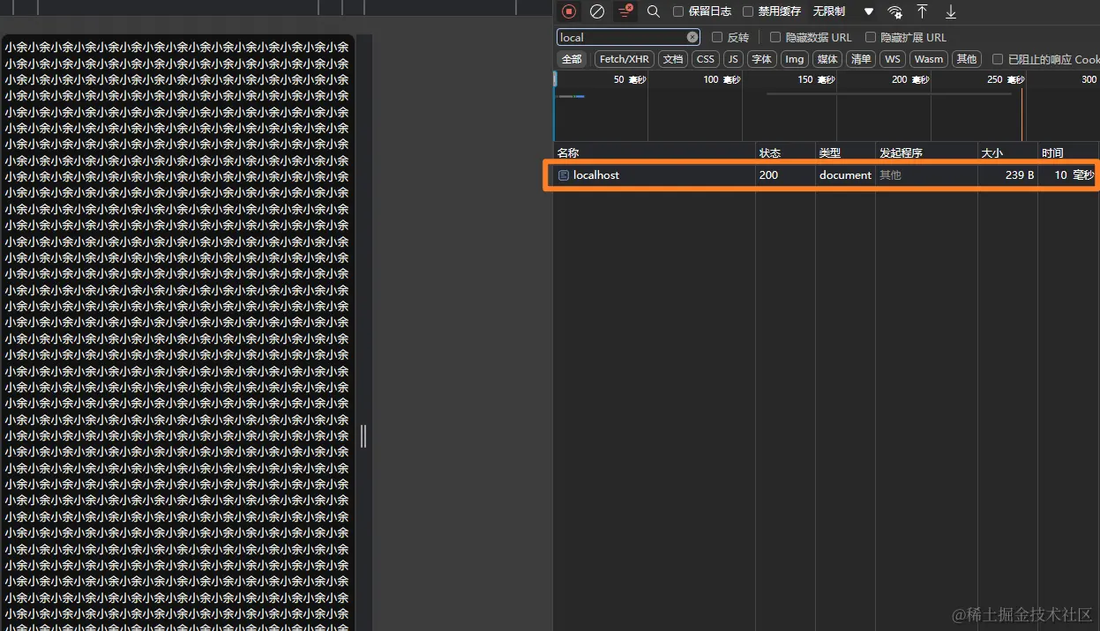Enable 保留日志 checkbox
The height and width of the screenshot is (631, 1100).
click(x=678, y=11)
